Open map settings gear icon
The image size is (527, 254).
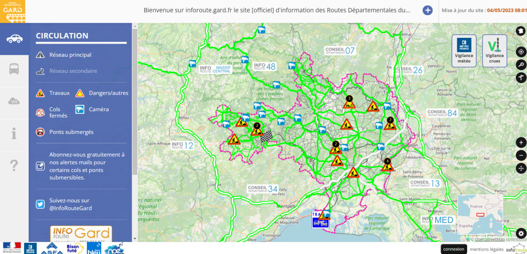click(x=521, y=233)
